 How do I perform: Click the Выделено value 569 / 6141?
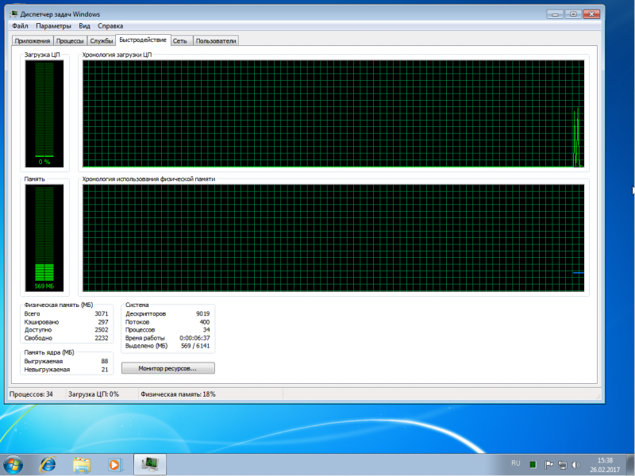coord(195,346)
